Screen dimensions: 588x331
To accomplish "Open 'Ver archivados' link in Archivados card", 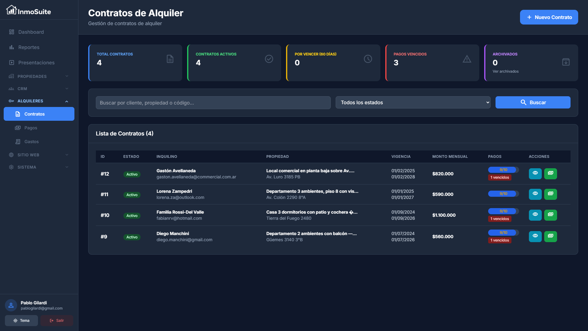I will [506, 71].
